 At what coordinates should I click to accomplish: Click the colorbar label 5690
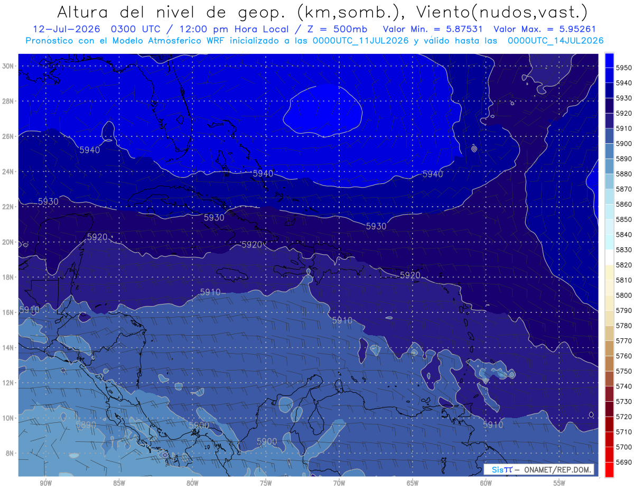pos(624,463)
